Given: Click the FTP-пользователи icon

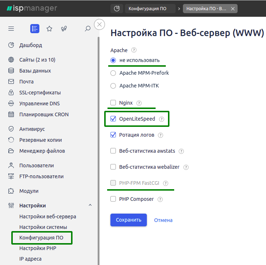Looking at the screenshot, I should [x=11, y=176].
